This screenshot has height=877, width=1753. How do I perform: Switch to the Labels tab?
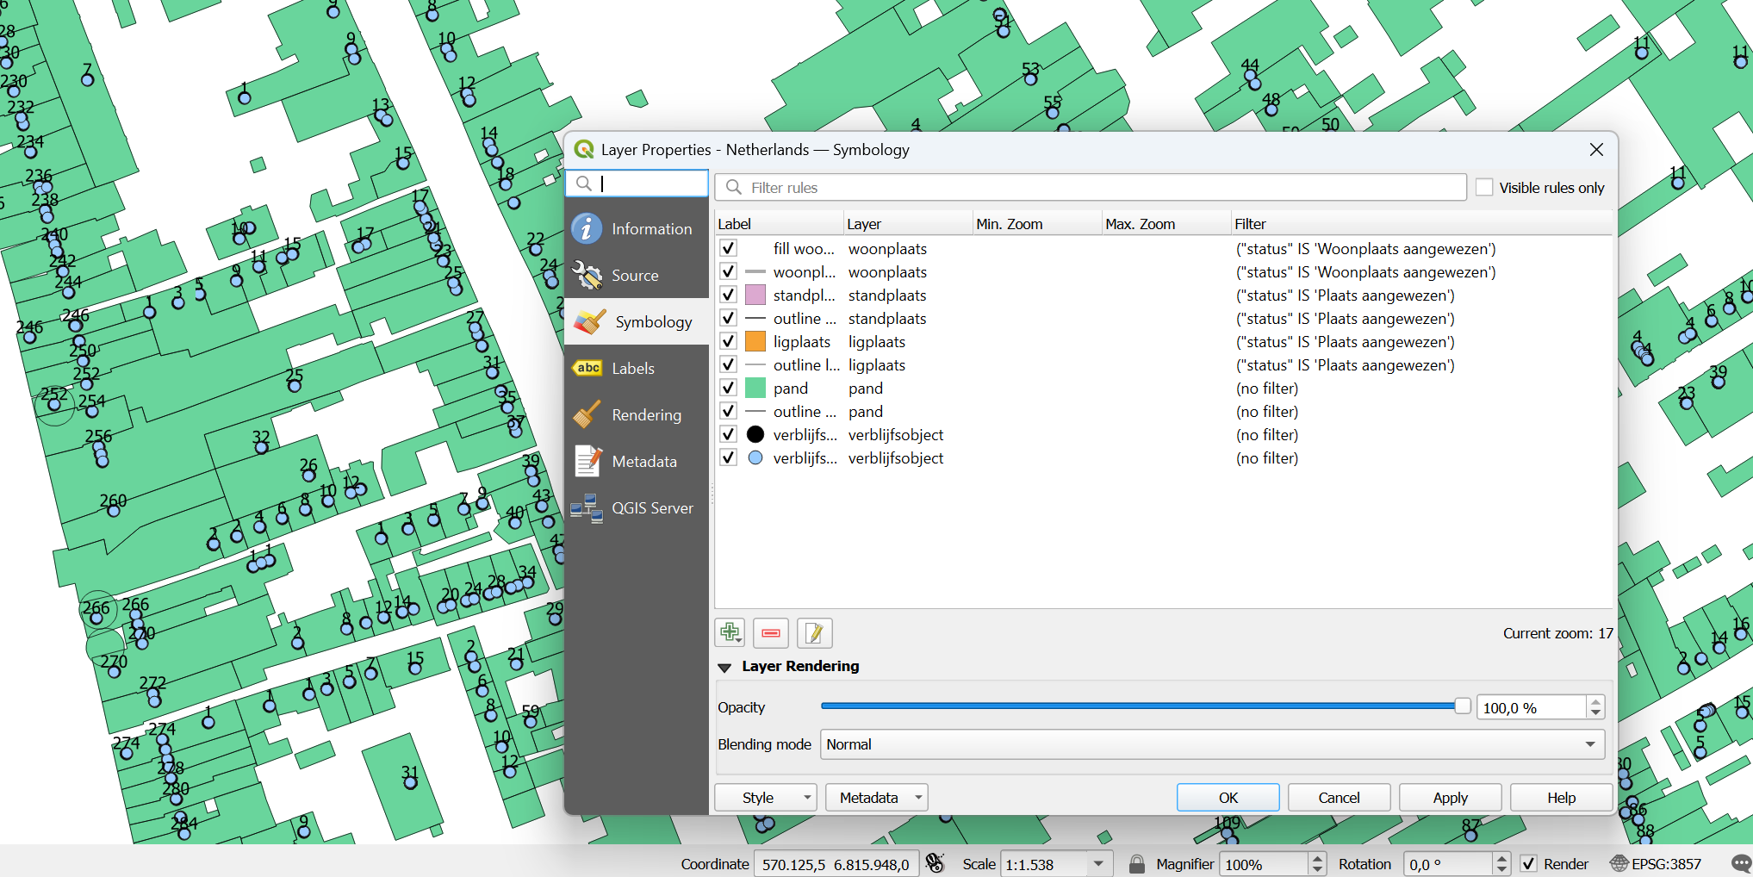coord(633,368)
